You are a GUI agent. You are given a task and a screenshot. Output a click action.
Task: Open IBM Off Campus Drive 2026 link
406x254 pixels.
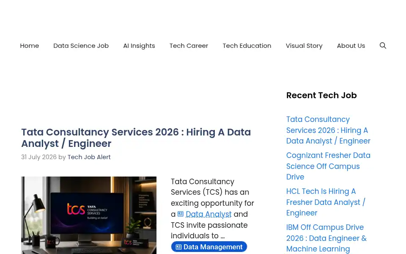tap(326, 238)
